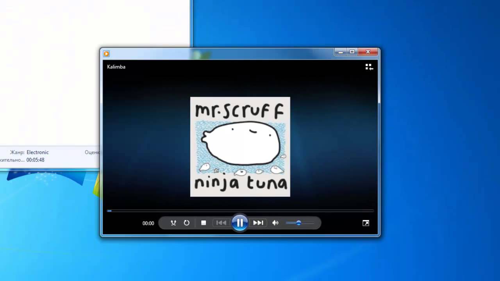Toggle shuffle mode in the player
The image size is (500, 281).
pyautogui.click(x=173, y=223)
